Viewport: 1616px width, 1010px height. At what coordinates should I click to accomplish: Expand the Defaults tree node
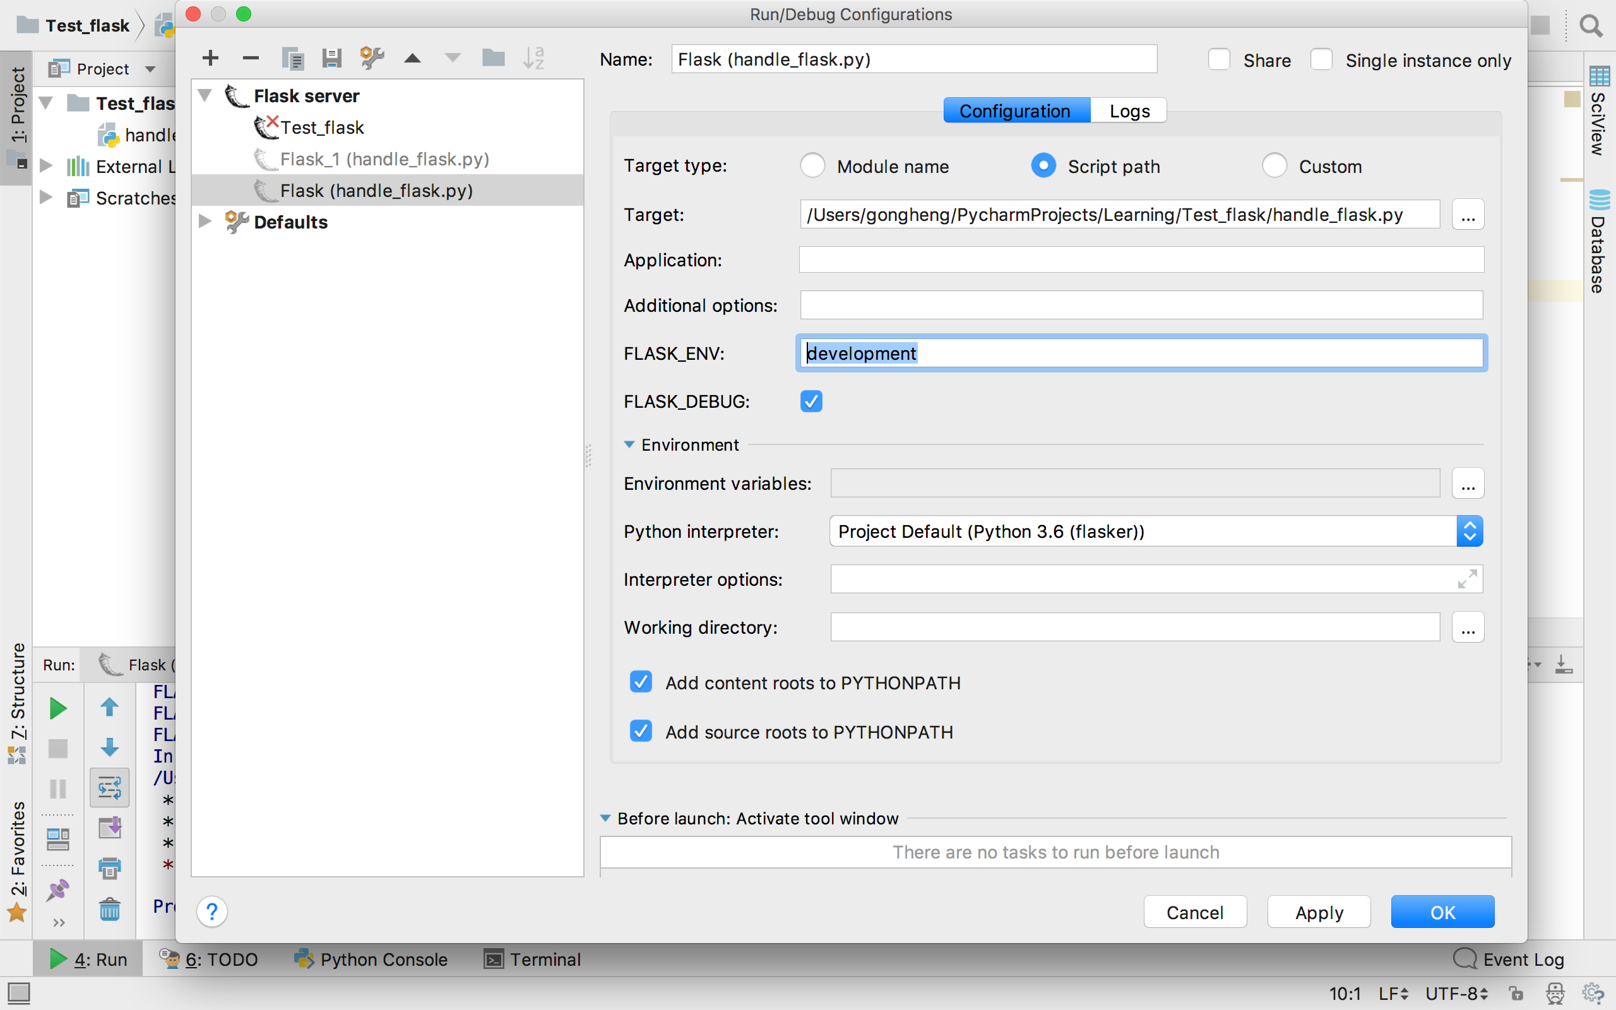point(205,222)
